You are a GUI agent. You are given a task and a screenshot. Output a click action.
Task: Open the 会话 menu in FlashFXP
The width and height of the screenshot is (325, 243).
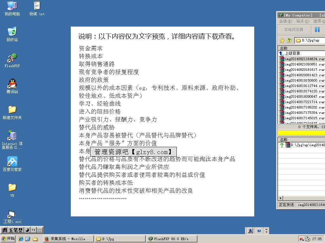(x=285, y=21)
